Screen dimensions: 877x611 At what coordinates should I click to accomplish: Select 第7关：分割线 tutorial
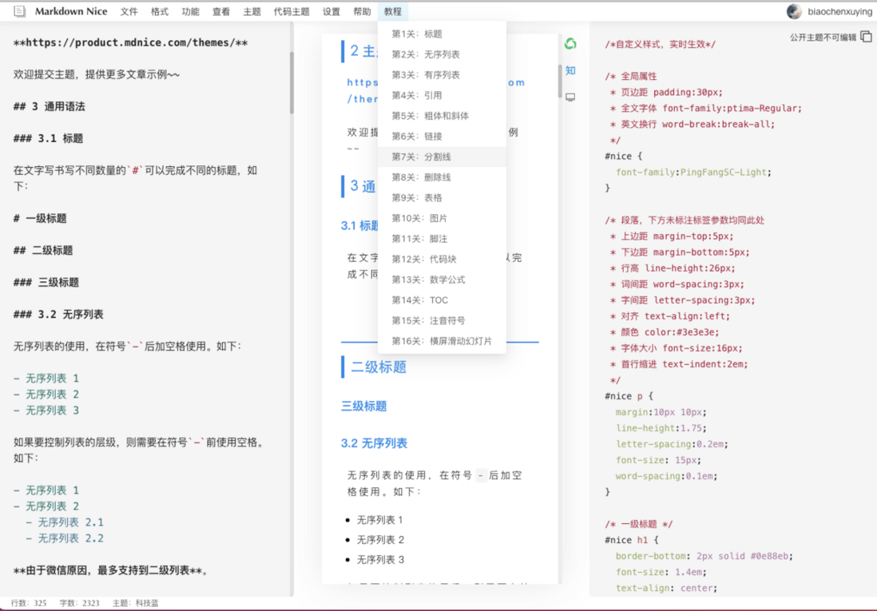tap(442, 157)
